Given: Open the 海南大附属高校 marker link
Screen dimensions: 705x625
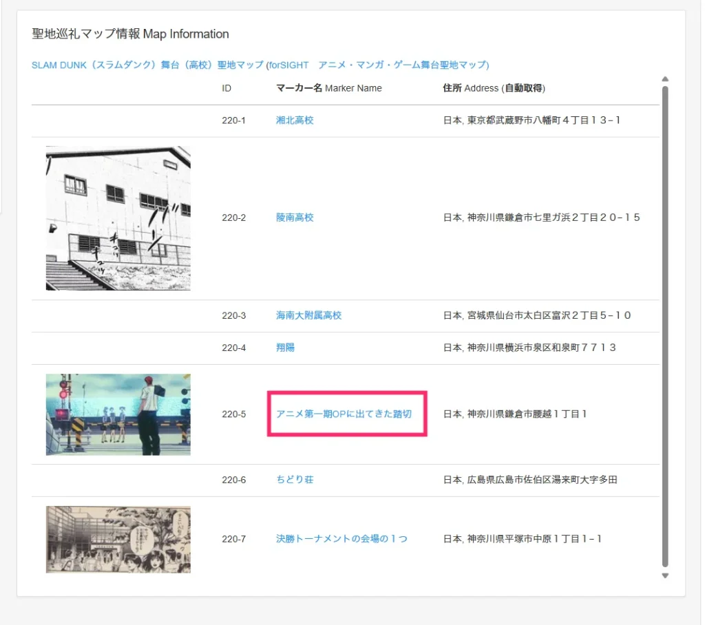Looking at the screenshot, I should [x=308, y=315].
